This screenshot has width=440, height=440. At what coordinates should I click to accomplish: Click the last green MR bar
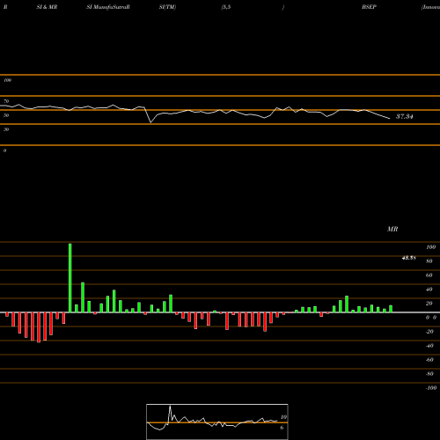coord(391,309)
